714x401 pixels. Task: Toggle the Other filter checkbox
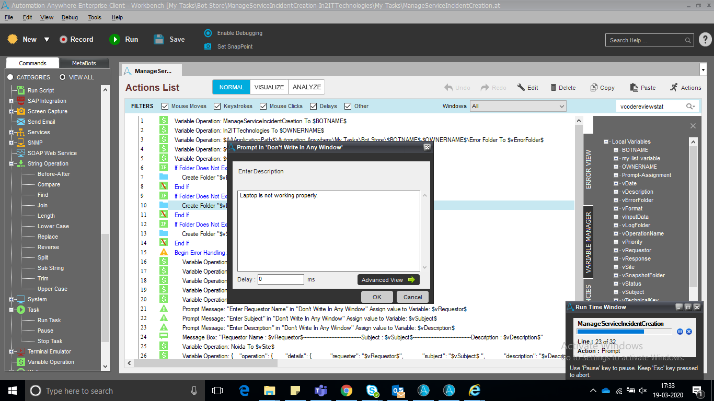tap(348, 106)
